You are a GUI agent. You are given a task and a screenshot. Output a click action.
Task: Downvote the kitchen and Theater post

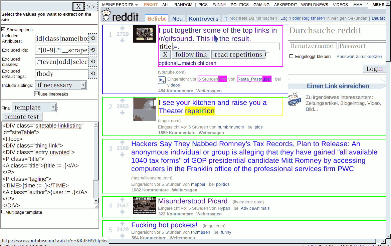pos(122,113)
